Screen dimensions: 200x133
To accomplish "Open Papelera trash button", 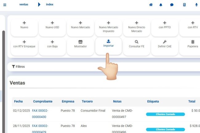I will click(x=193, y=44).
